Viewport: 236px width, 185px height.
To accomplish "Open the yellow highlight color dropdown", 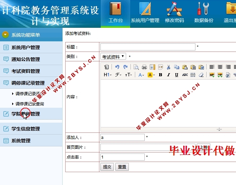I will 151,75.
